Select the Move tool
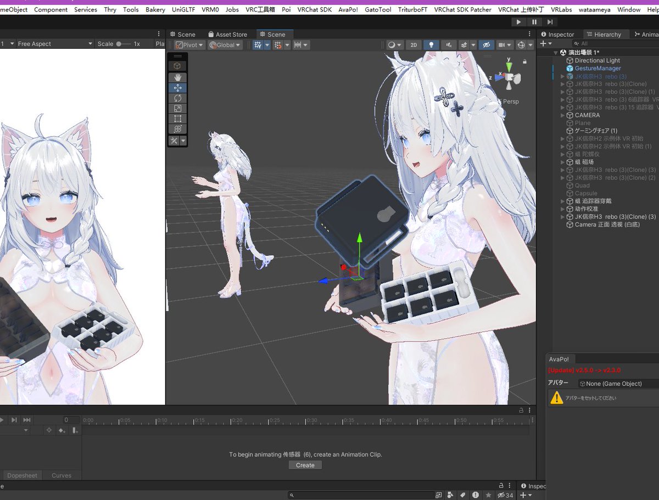This screenshot has height=500, width=659. pyautogui.click(x=177, y=88)
